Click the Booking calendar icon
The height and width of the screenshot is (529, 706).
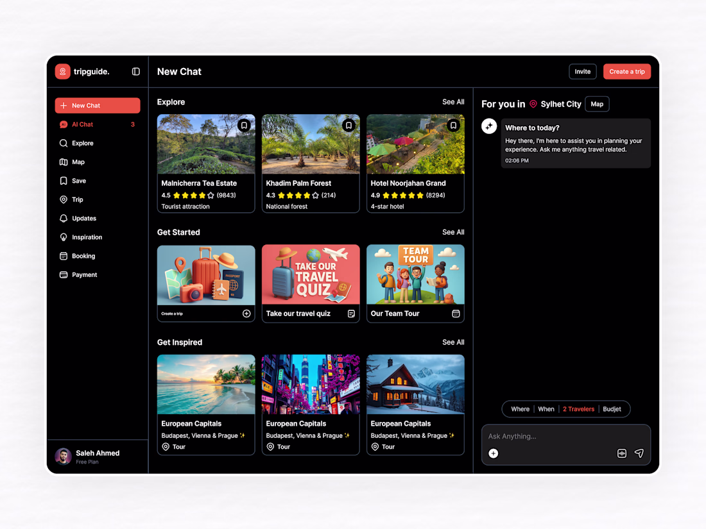coord(64,256)
